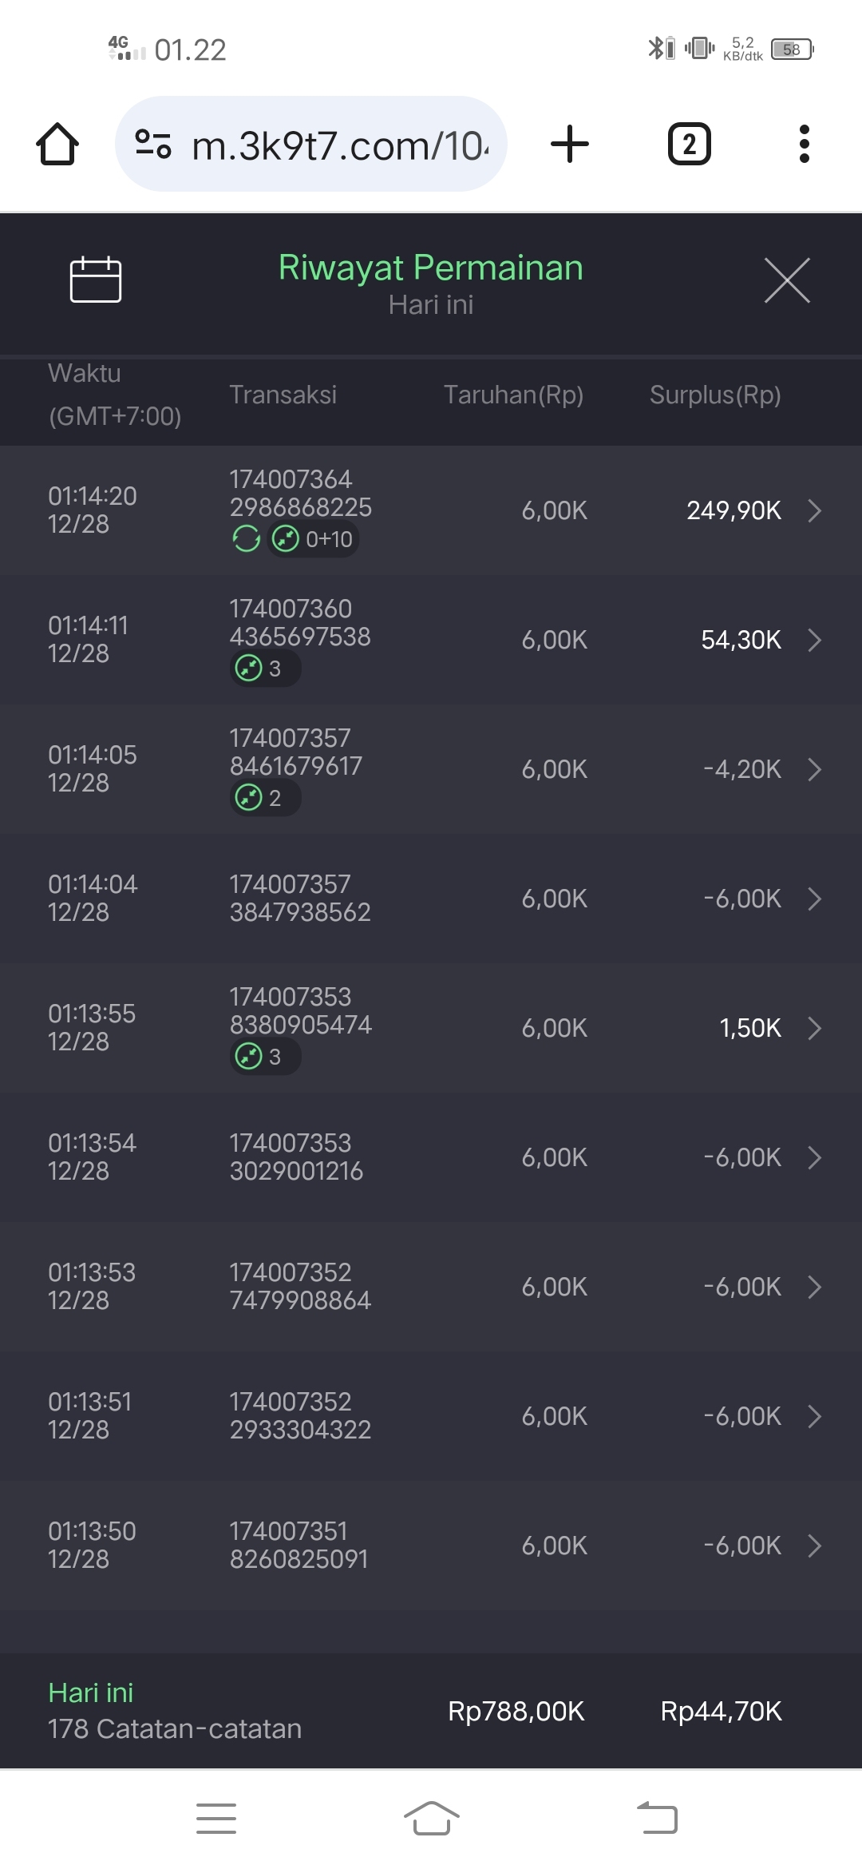Open the transaction ending 3029001216

[431, 1157]
